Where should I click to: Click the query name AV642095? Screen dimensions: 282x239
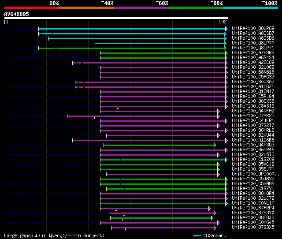pos(17,14)
